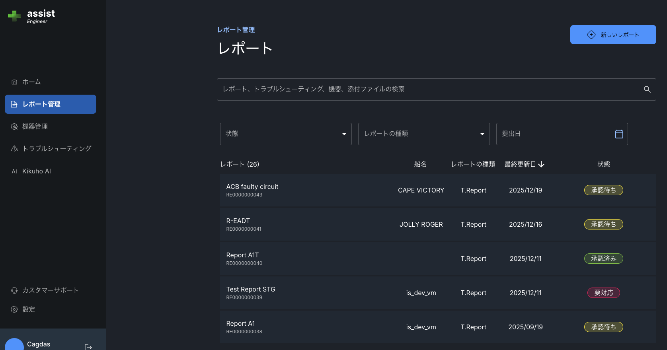Screen dimensions: 667x350
Task: Click the 要対応 status badge
Action: [604, 293]
